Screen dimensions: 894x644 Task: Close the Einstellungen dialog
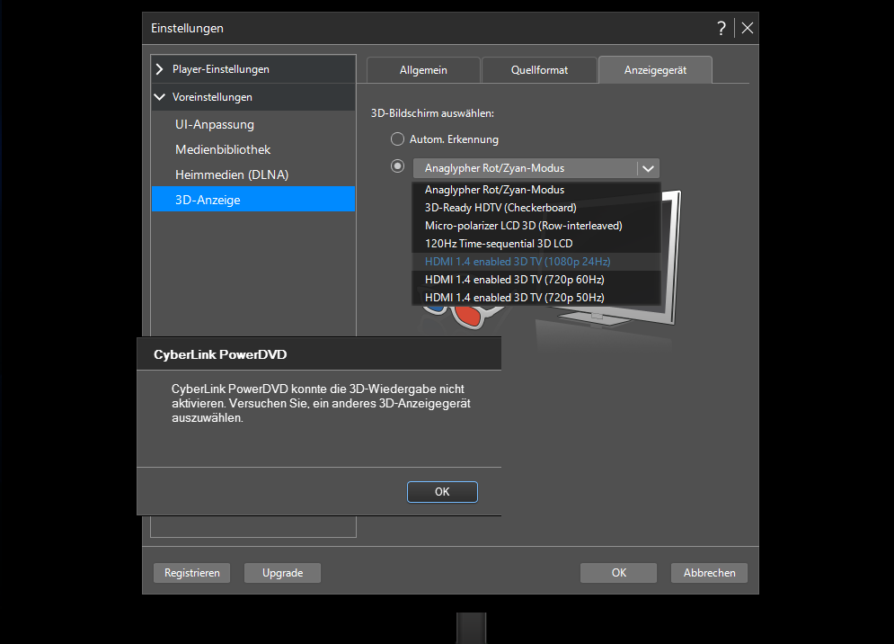(x=748, y=28)
